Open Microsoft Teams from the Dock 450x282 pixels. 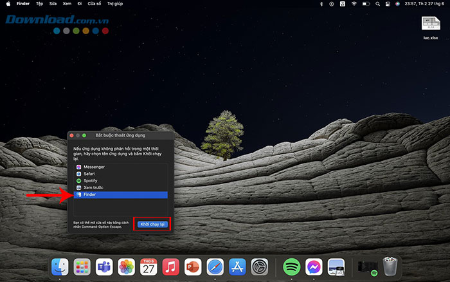click(104, 267)
